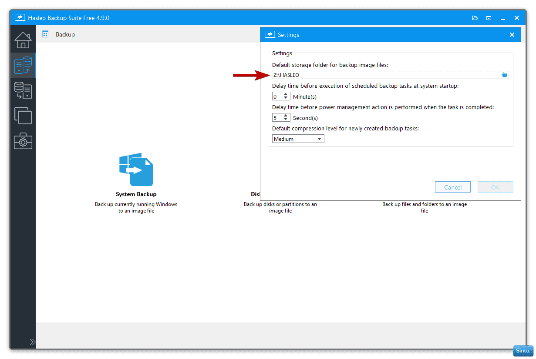Click the startup delay minutes field
The width and height of the screenshot is (536, 359).
[x=277, y=96]
